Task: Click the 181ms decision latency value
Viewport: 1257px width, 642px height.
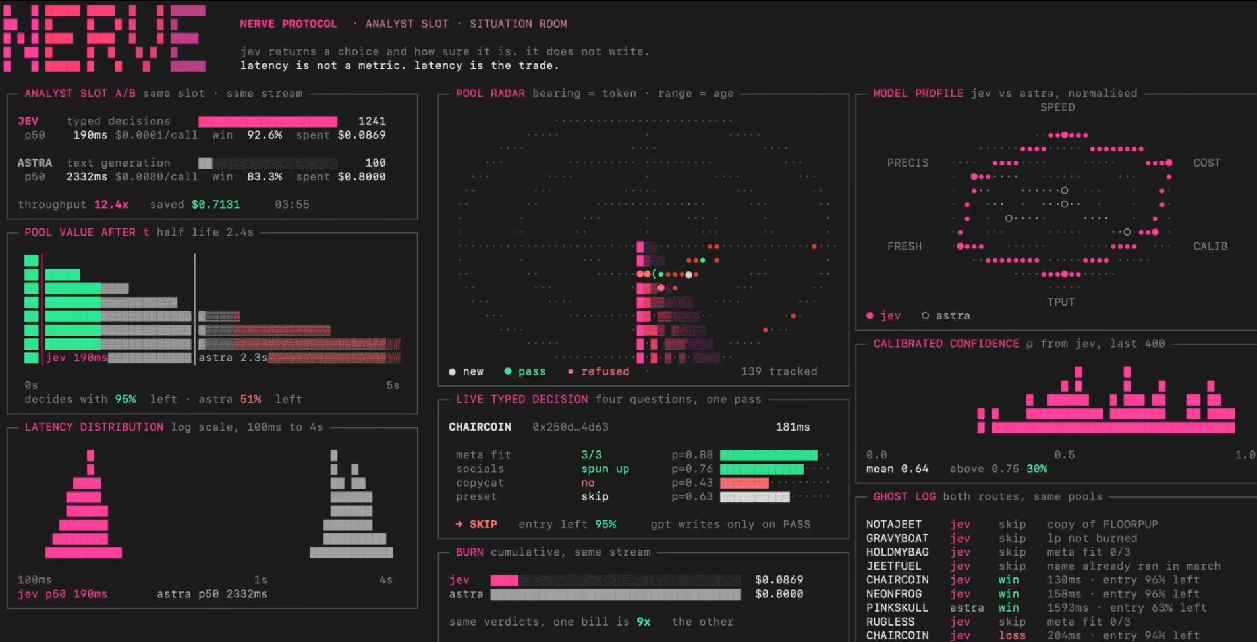Action: tap(793, 427)
